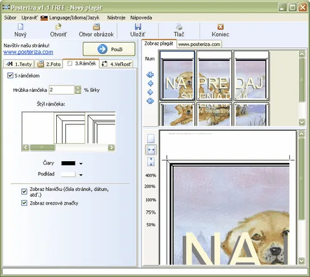The width and height of the screenshot is (310, 277).
Task: Click the double left arrow navigation icon
Action: point(150,75)
